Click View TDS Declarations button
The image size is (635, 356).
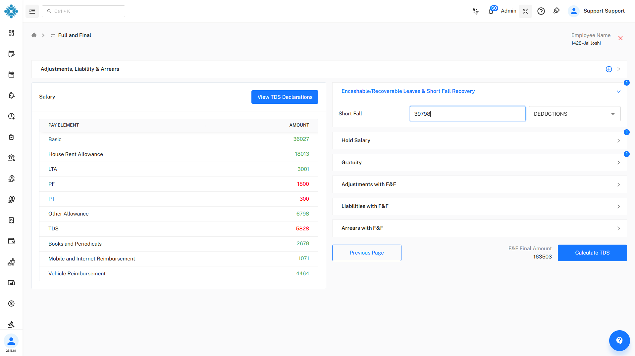[x=285, y=97]
